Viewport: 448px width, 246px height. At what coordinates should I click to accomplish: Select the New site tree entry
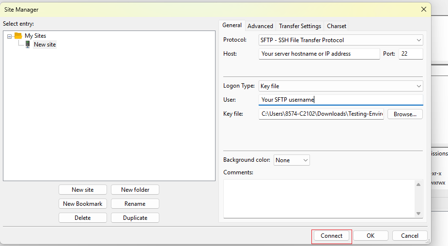click(45, 44)
